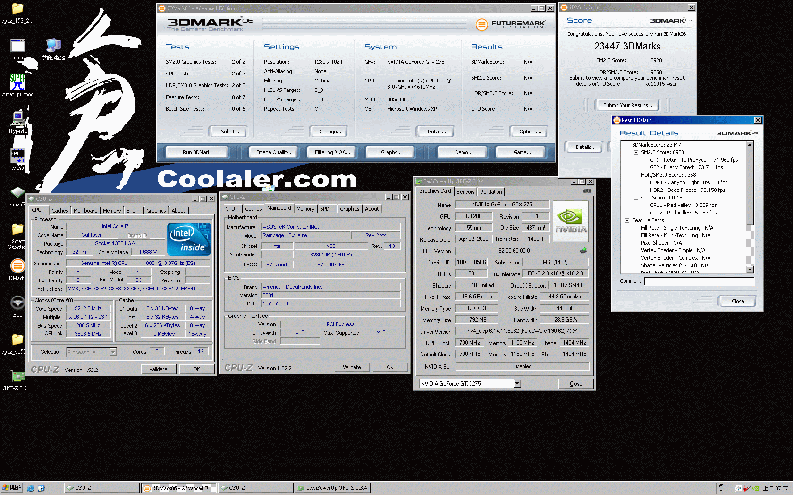Click the TechPowerUp GPU-Z taskbar button
793x495 pixels.
pos(332,488)
